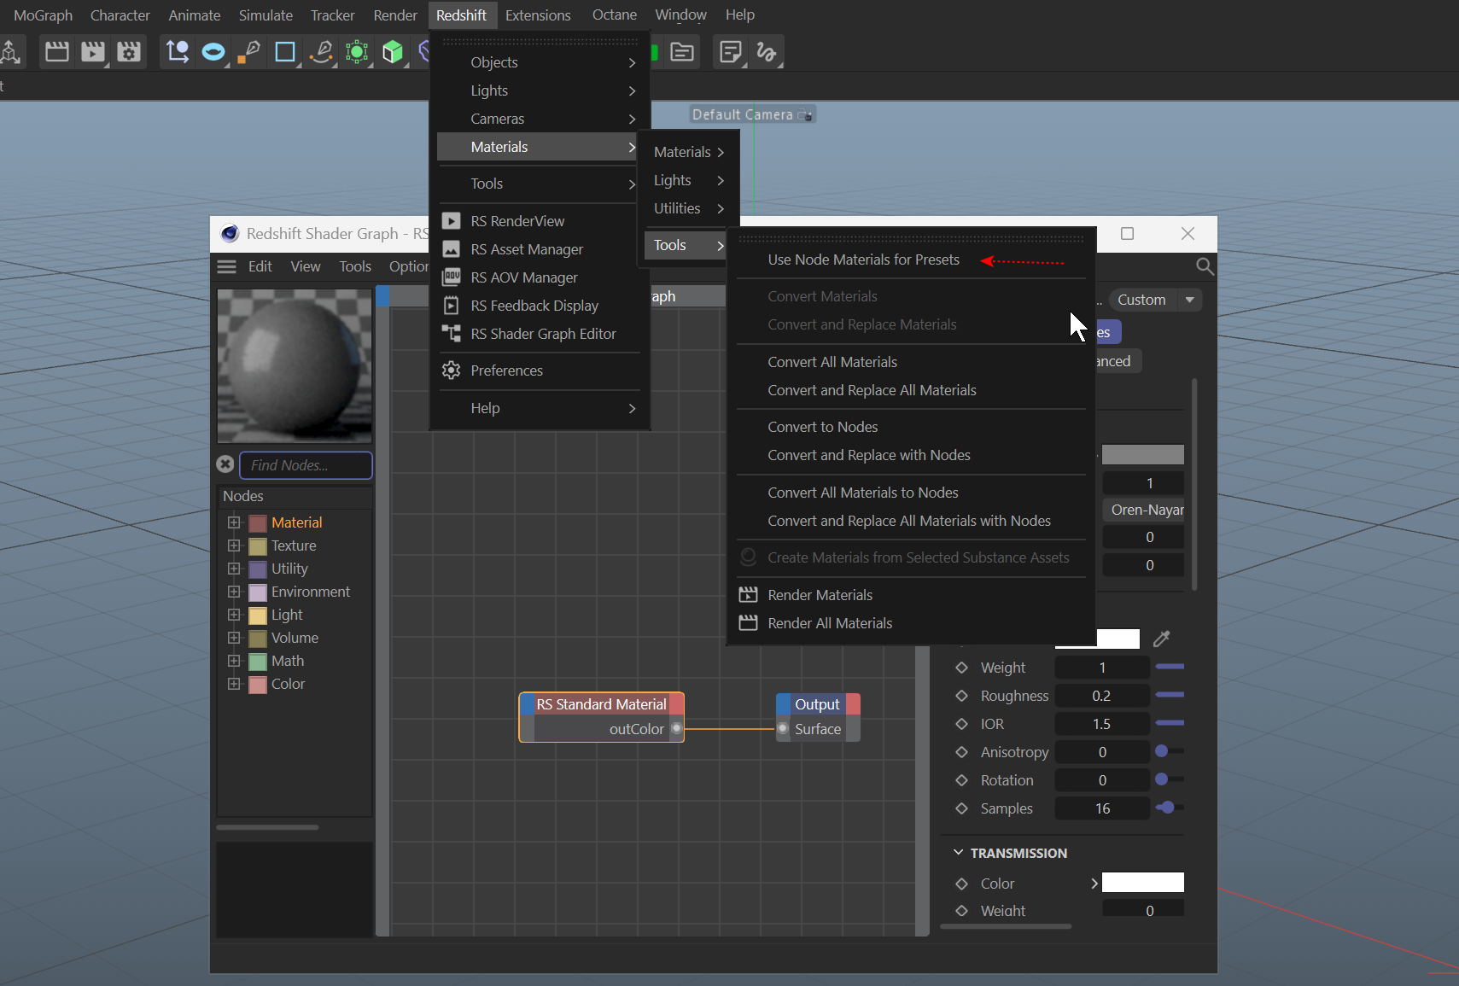
Task: Open the Custom preset dropdown
Action: pos(1156,300)
